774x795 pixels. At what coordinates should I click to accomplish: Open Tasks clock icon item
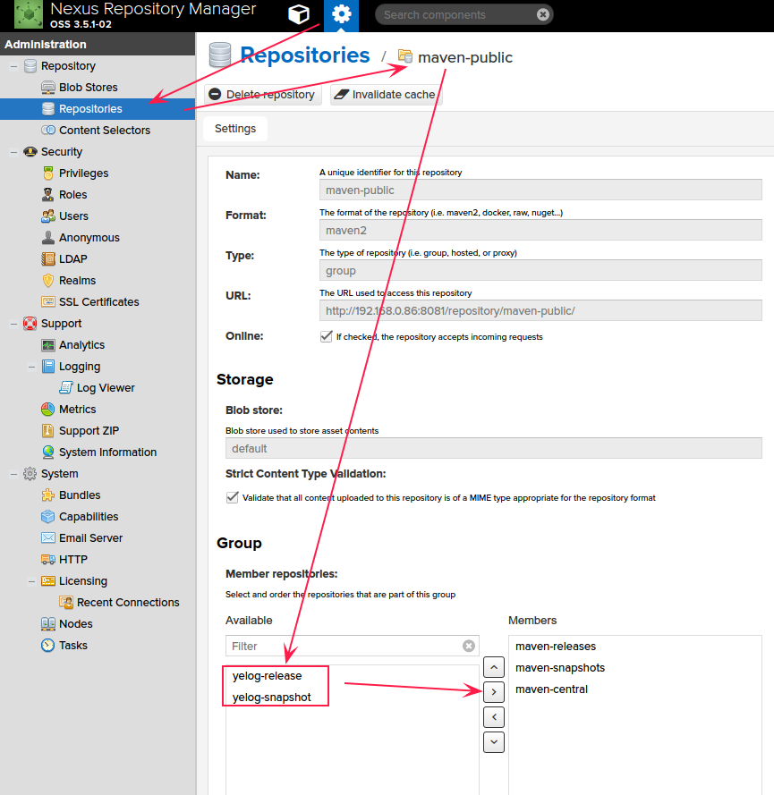(48, 646)
